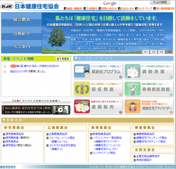Open the 健康住宅アドバイザー committee sub-link
Viewport: 176px width, 169px height.
pos(107,142)
